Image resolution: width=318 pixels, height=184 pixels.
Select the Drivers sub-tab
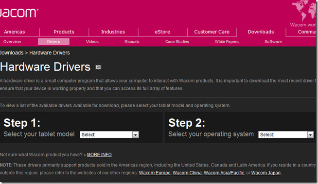pos(53,42)
